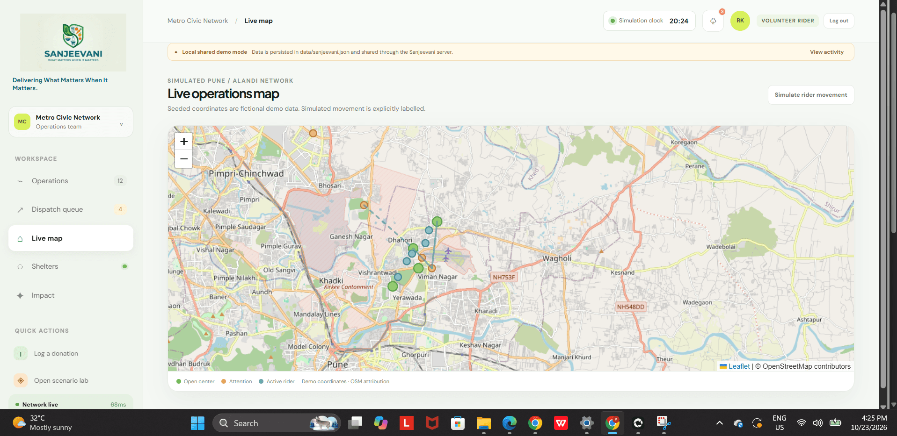The height and width of the screenshot is (436, 897).
Task: Open the Leaflet attribution link
Action: pyautogui.click(x=739, y=366)
